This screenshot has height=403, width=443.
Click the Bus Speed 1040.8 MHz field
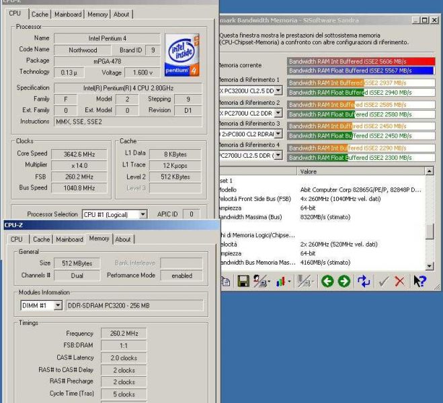coord(79,188)
